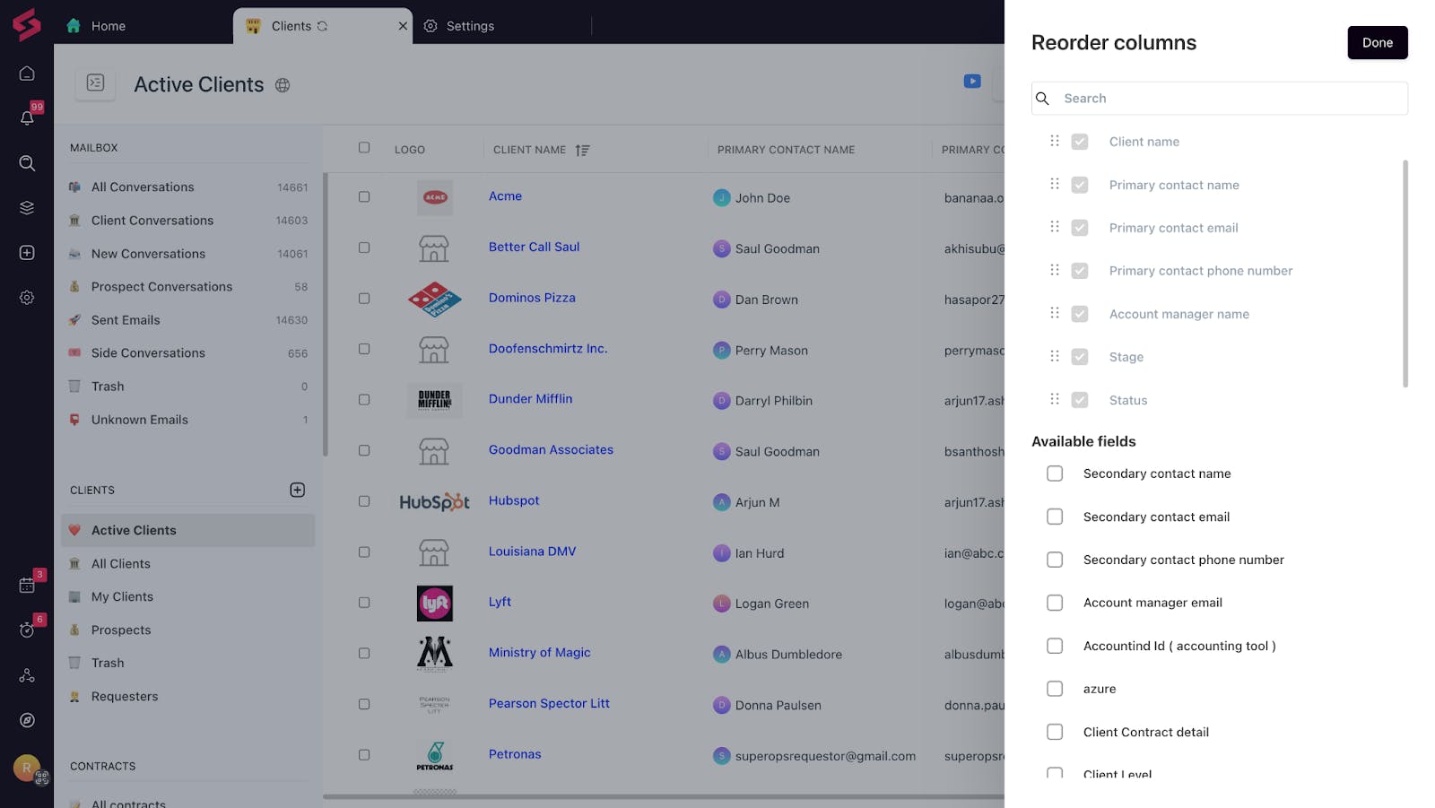Image resolution: width=1435 pixels, height=808 pixels.
Task: Click the horizontal table scrollbar
Action: point(664,796)
